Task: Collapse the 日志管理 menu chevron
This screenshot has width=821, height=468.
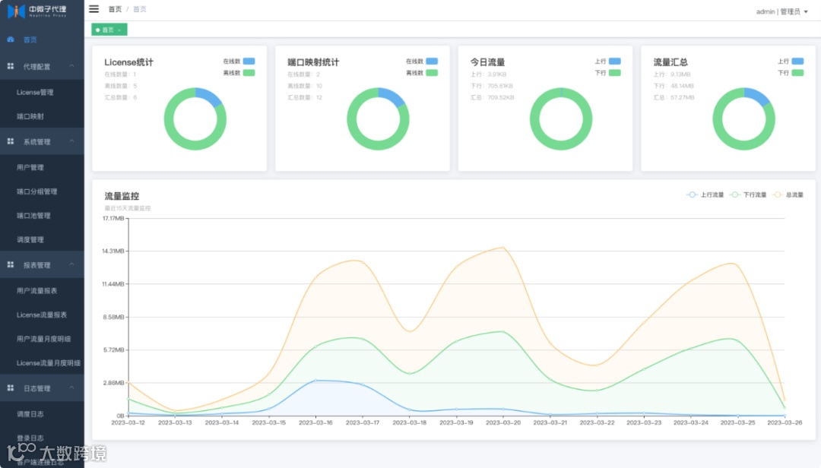Action: pyautogui.click(x=71, y=387)
